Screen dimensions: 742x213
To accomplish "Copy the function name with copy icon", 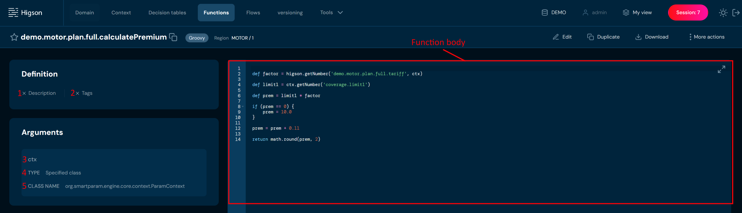I will [x=173, y=37].
